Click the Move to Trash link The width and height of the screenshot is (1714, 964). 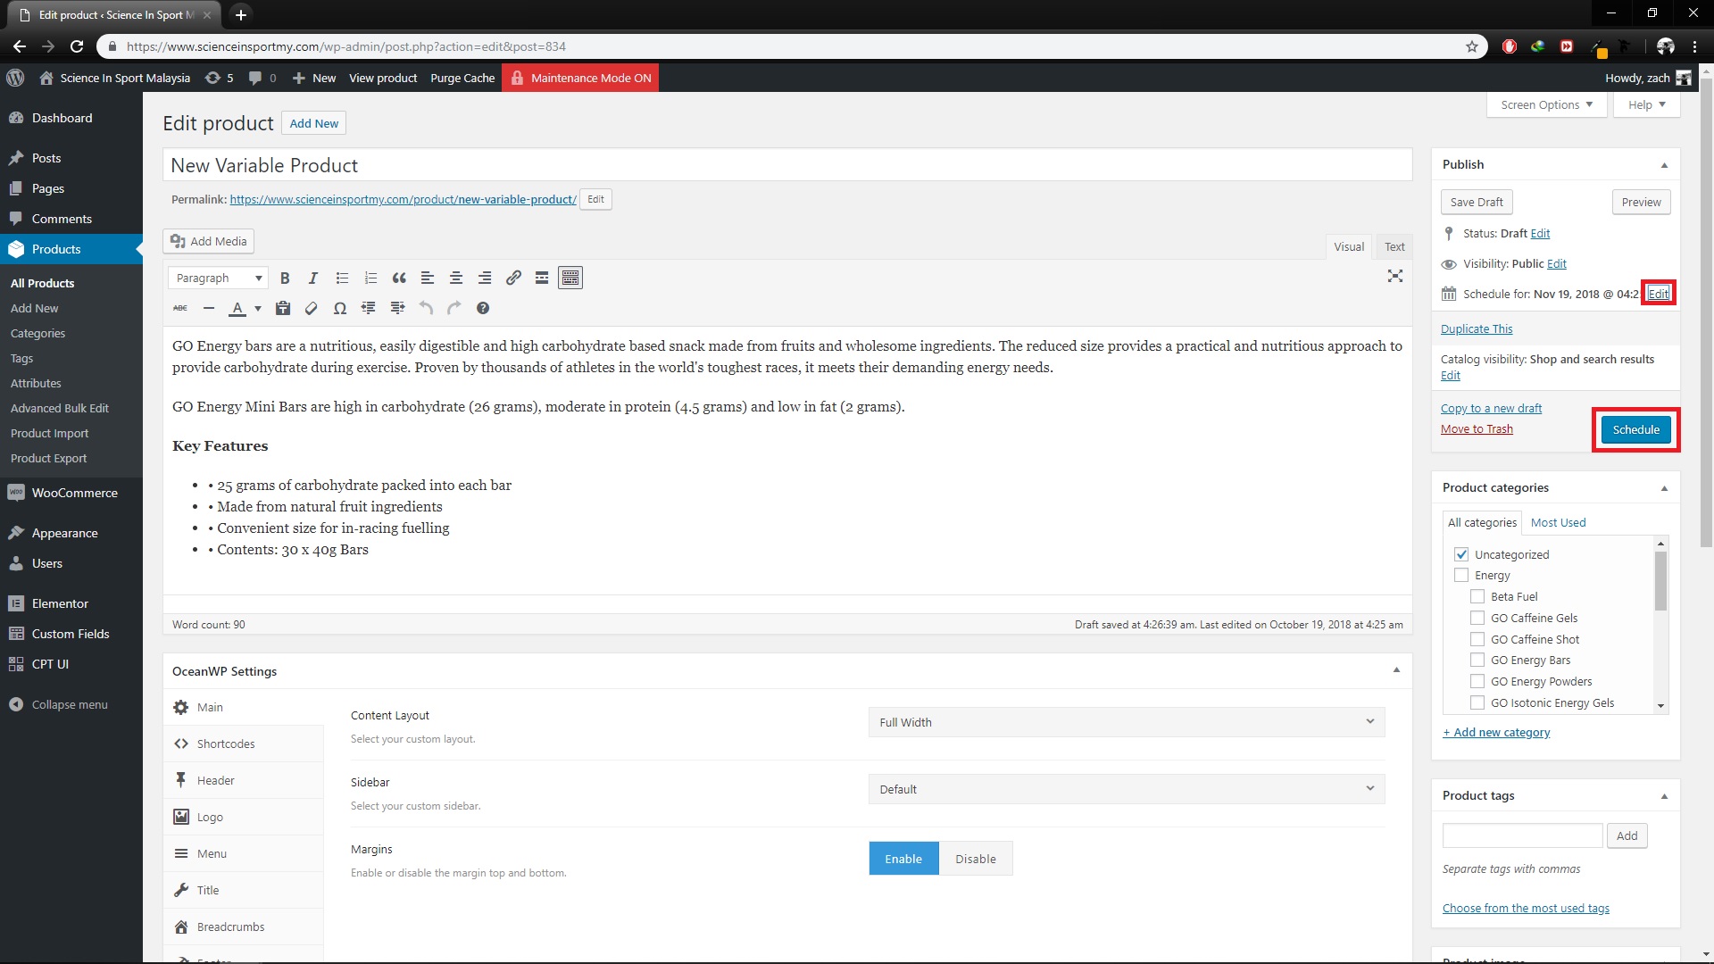1477,429
